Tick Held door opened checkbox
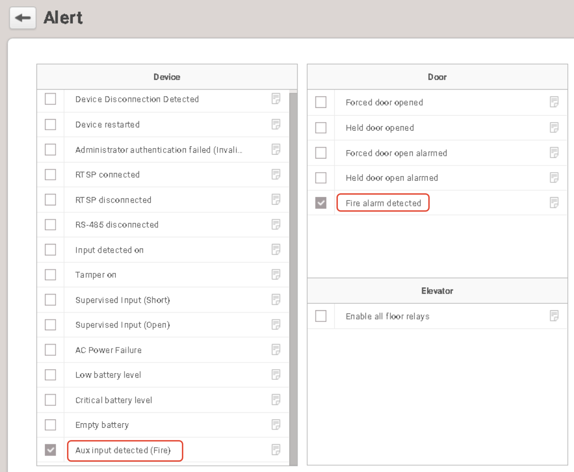The image size is (574, 472). 321,128
